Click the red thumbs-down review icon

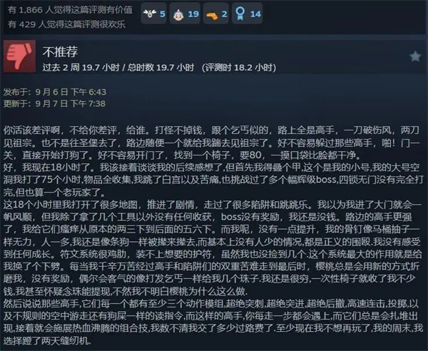point(19,56)
